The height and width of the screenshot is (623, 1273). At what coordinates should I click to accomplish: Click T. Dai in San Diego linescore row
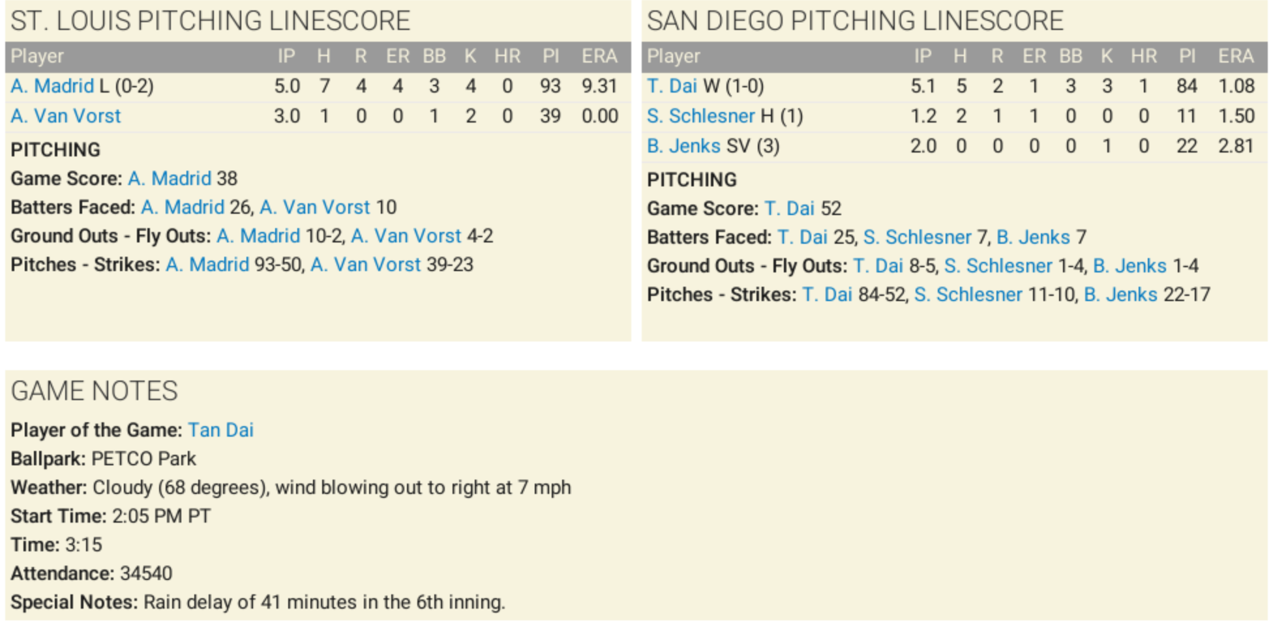tap(672, 86)
